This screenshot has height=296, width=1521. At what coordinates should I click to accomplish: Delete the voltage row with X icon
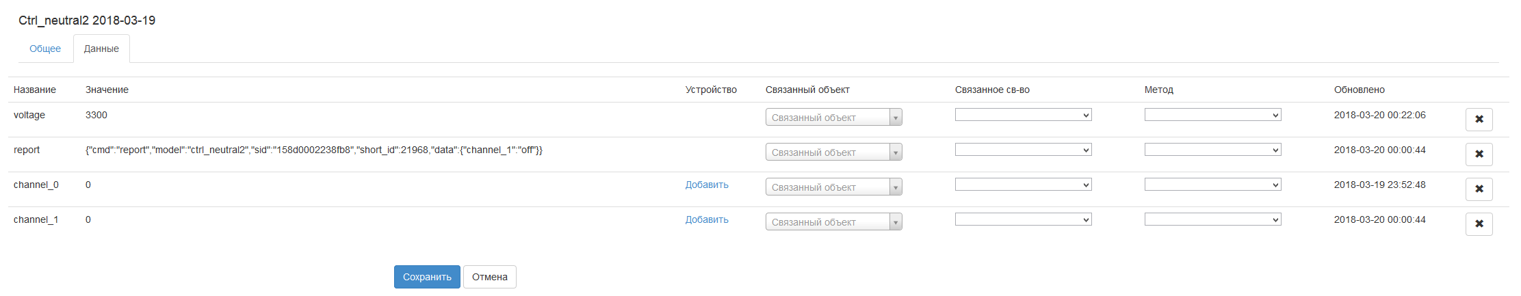tap(1479, 119)
